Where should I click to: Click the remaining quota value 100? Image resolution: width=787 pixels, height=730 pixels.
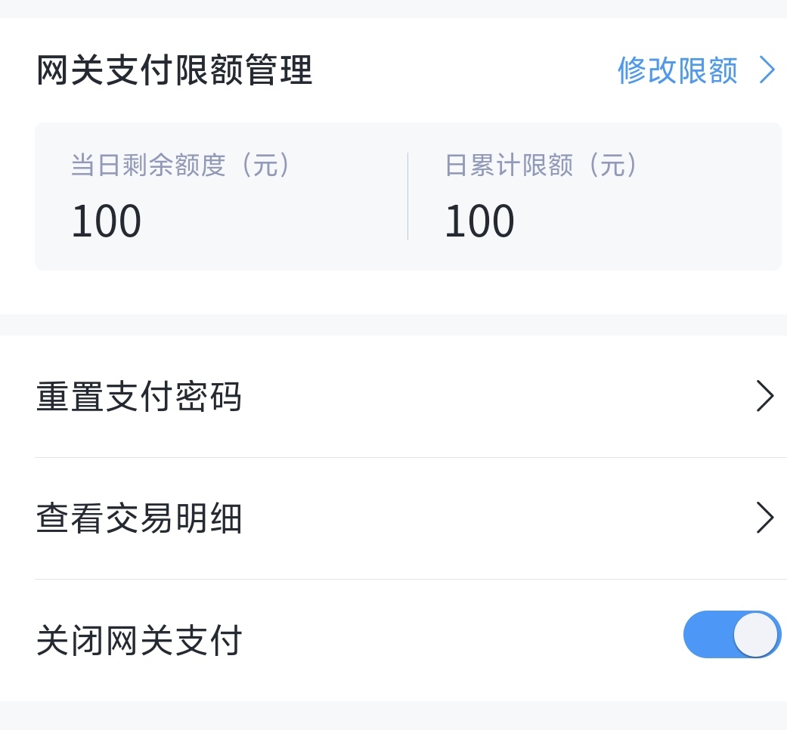click(106, 221)
